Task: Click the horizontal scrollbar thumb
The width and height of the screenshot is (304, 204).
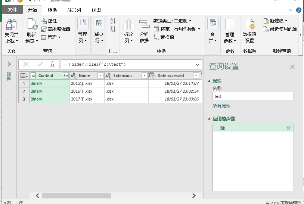Action: pos(77,195)
